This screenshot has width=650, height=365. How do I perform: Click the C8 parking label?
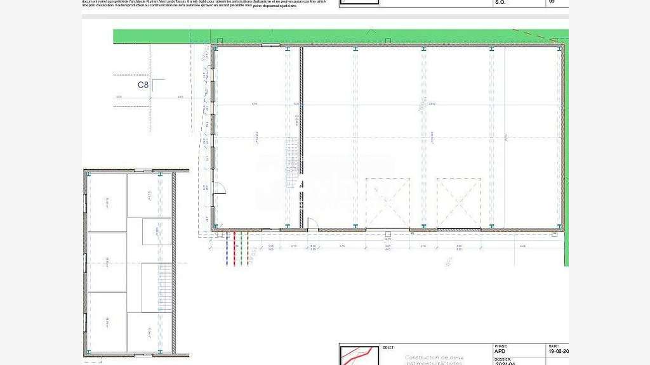point(143,85)
